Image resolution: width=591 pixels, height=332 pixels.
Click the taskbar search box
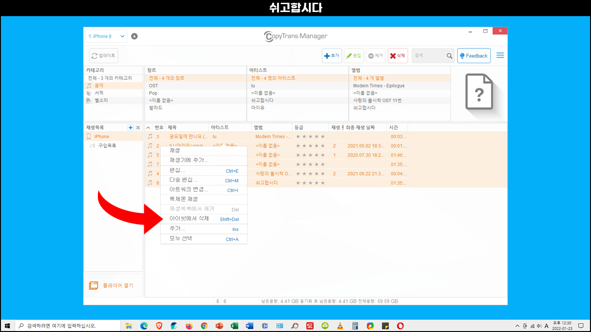pyautogui.click(x=67, y=326)
